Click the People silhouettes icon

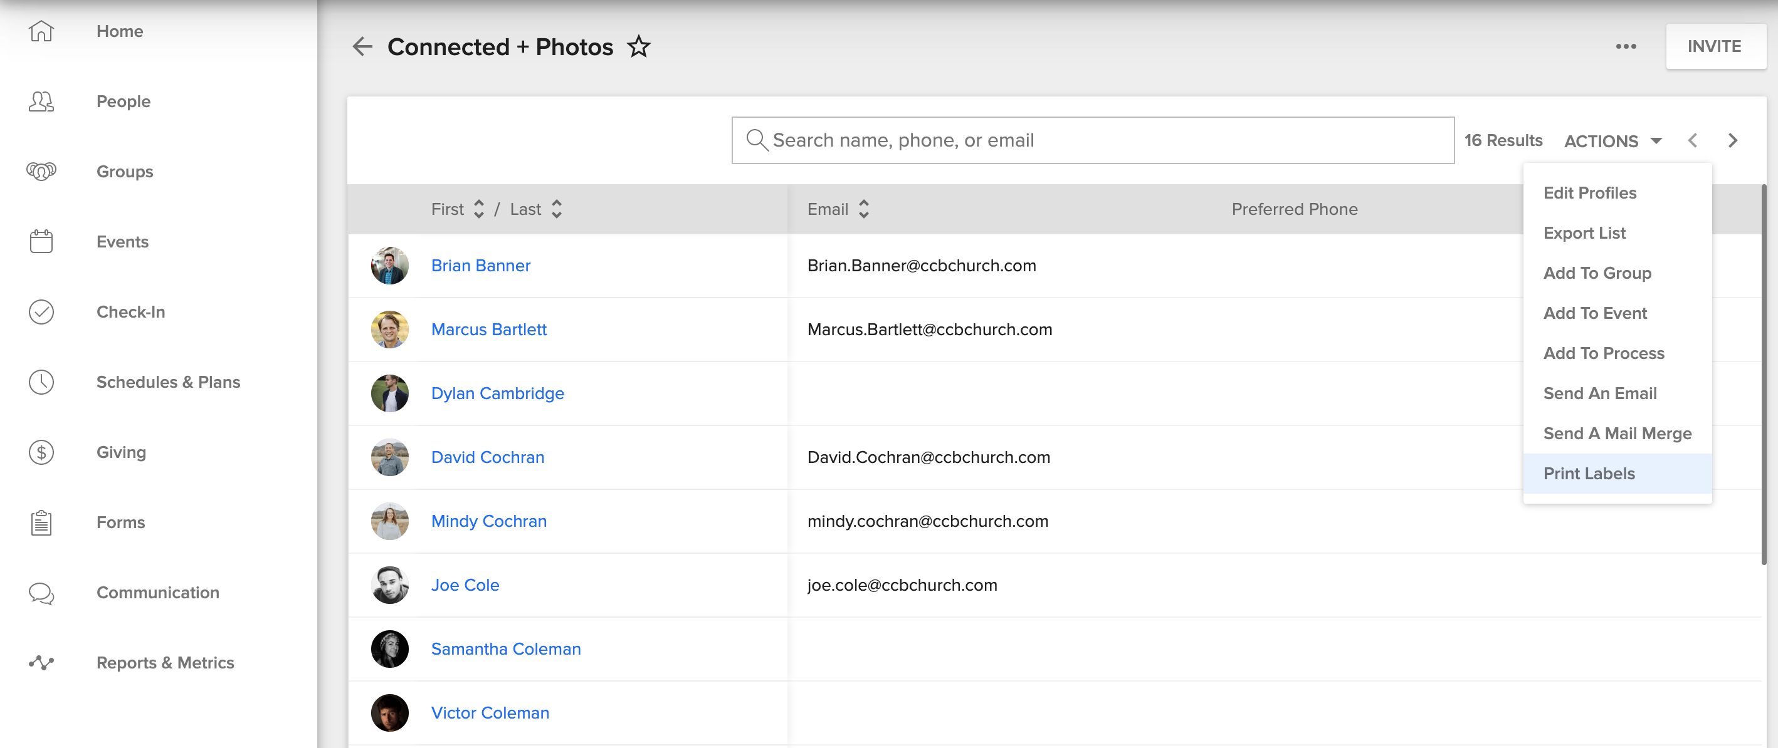[41, 101]
